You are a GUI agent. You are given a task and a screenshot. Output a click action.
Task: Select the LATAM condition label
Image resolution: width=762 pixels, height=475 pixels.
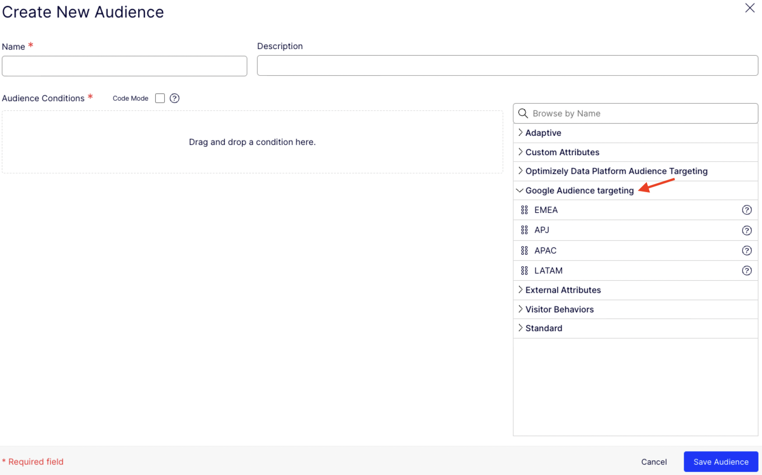point(548,271)
